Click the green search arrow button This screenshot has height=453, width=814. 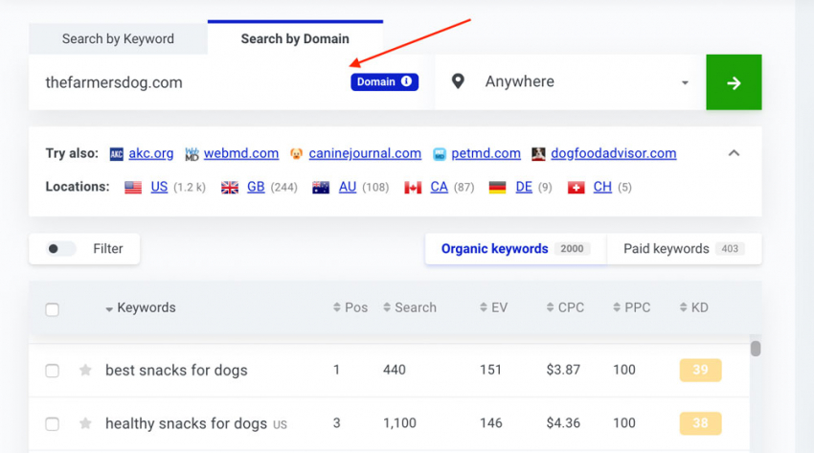point(734,82)
